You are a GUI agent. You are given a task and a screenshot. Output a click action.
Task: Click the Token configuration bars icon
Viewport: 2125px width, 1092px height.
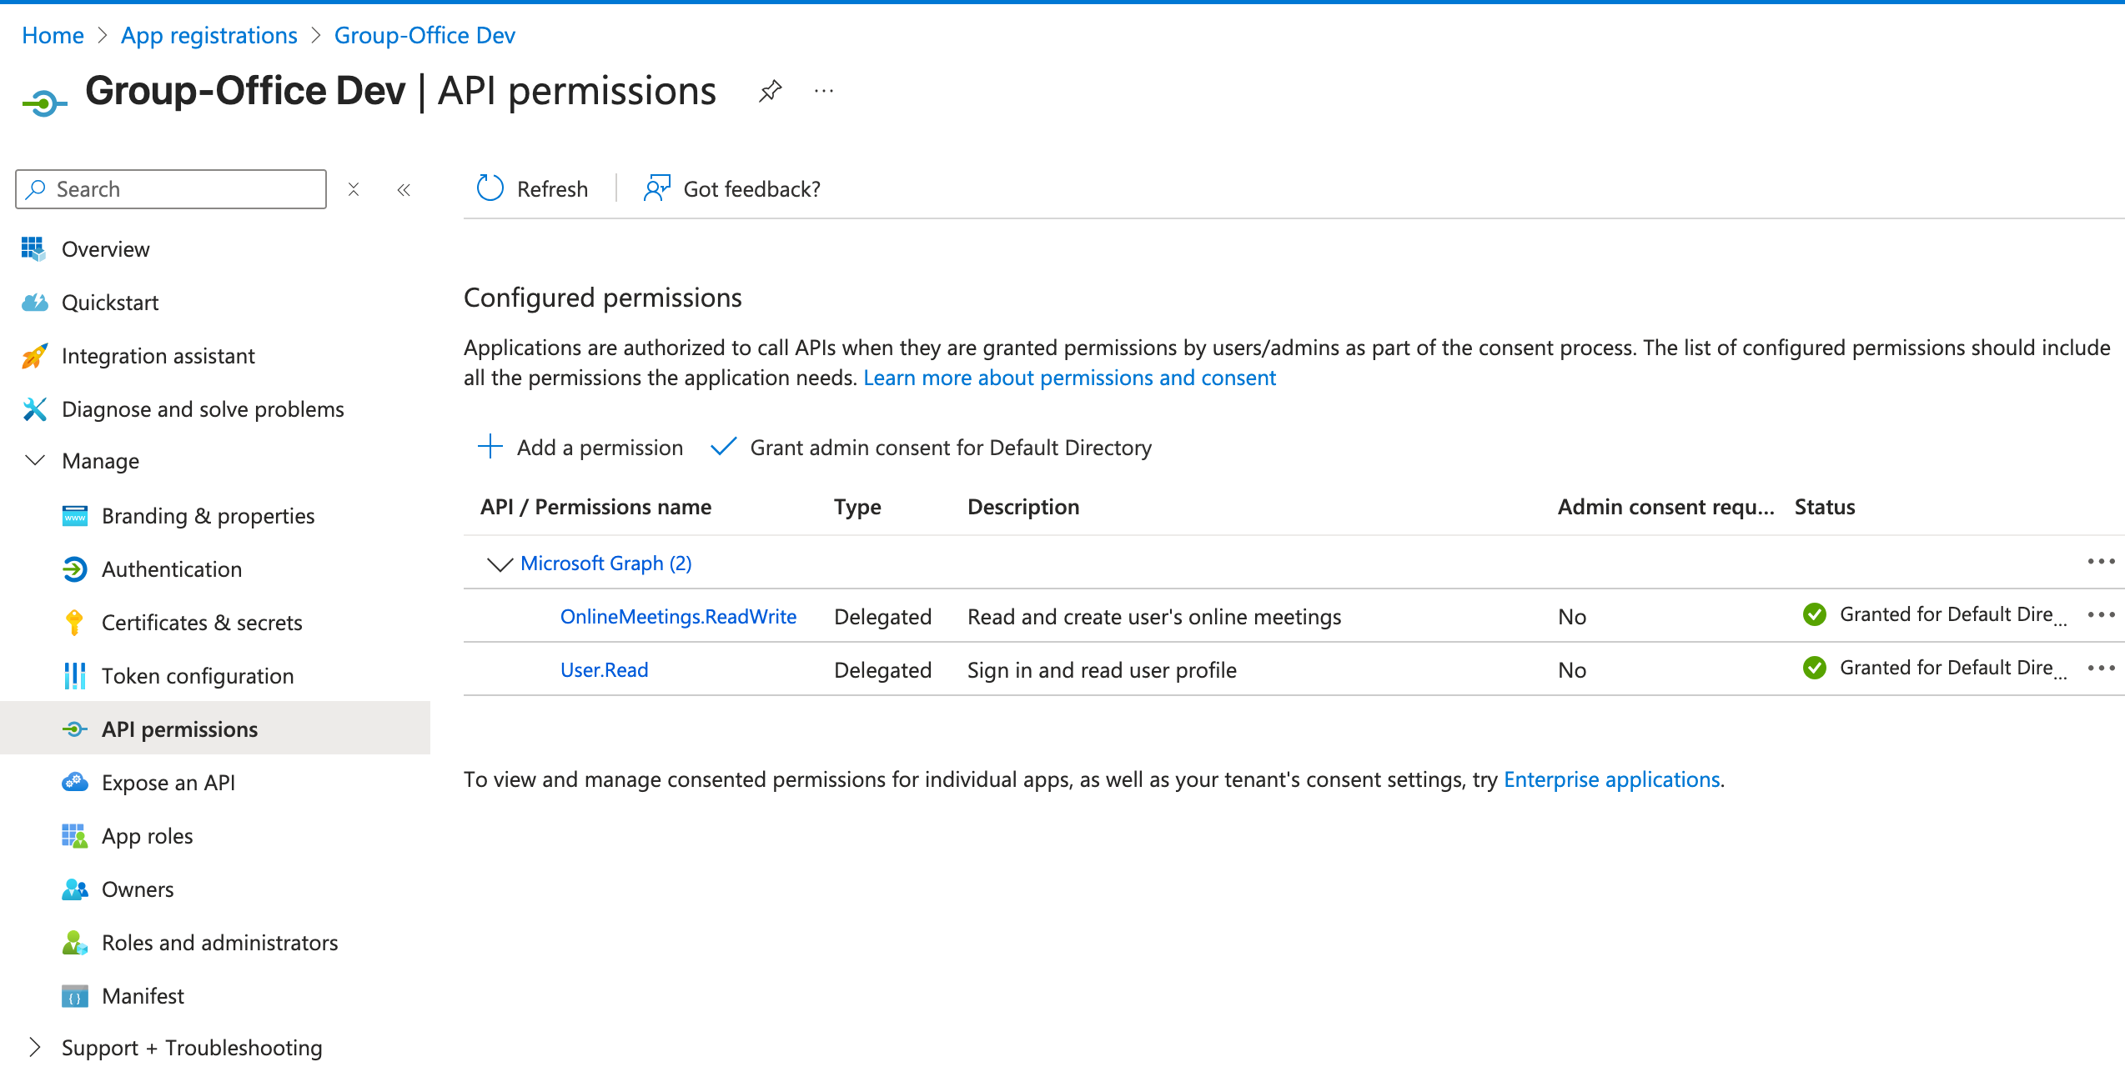click(x=75, y=676)
